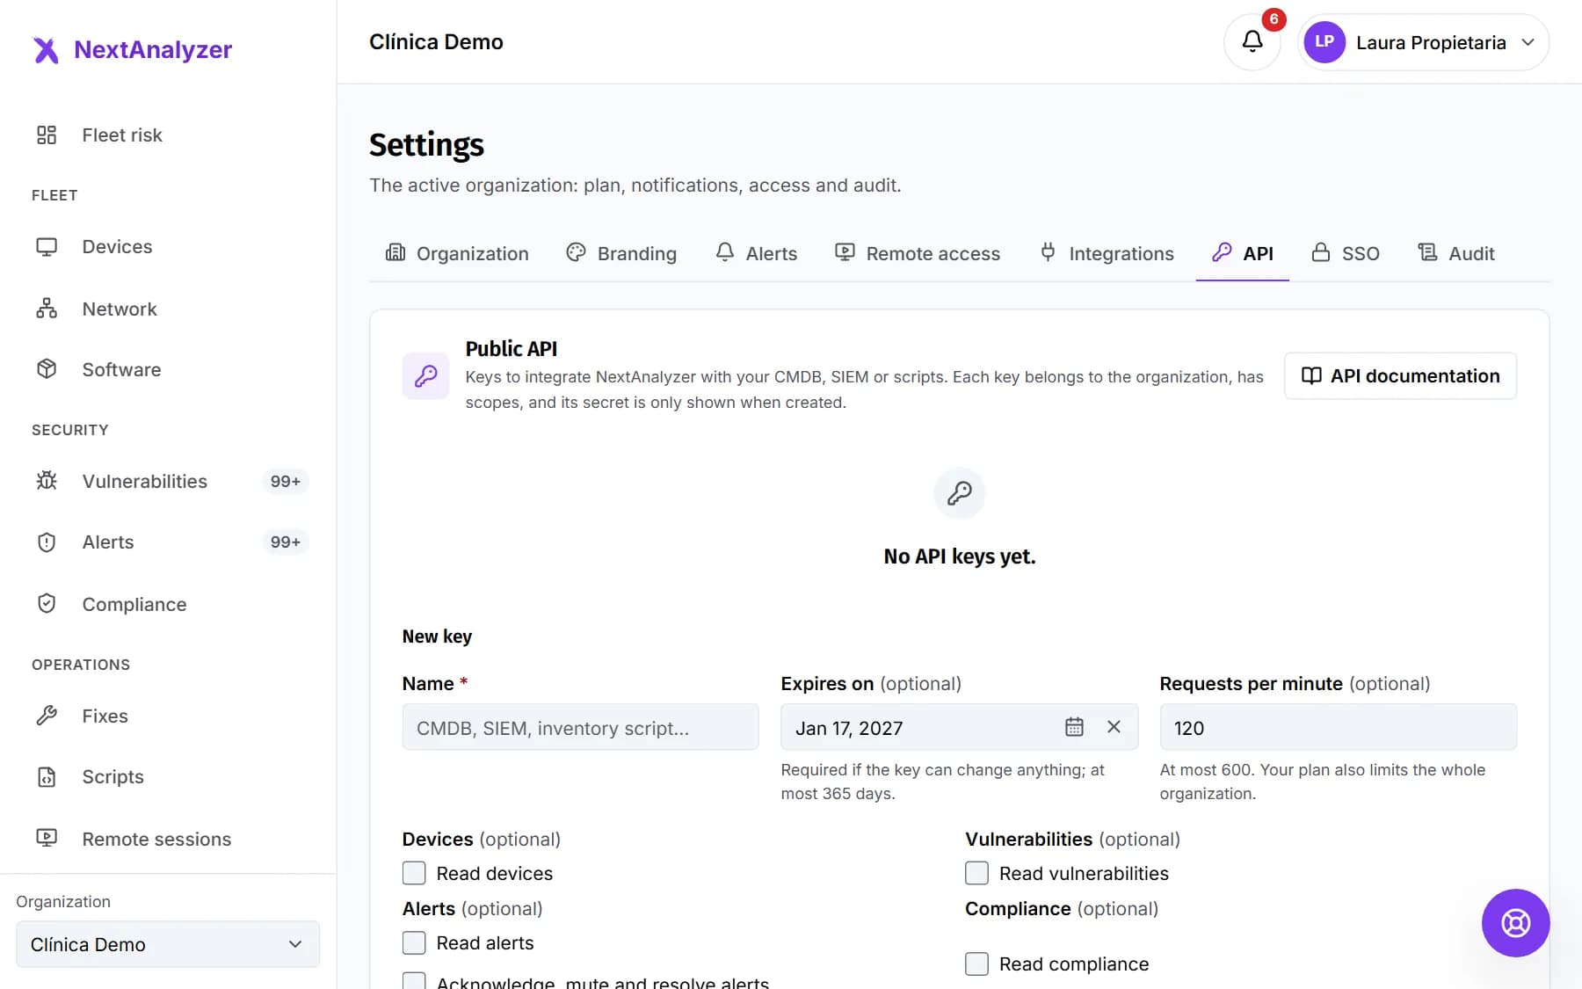Go to Devices in the sidebar
Screen dimensions: 1582x989
coord(168,247)
